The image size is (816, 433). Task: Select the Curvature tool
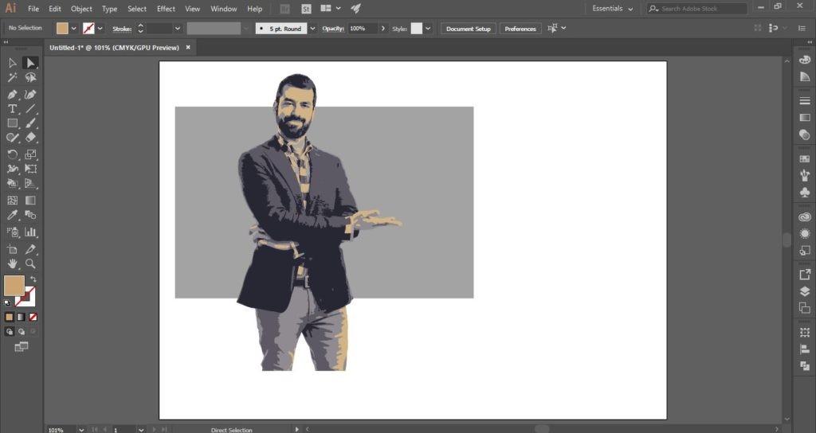click(30, 94)
